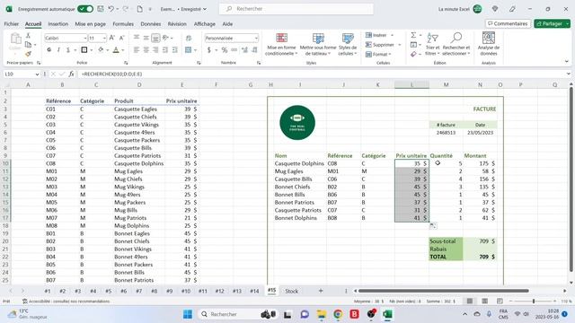Open File Explorer from the taskbar
The height and width of the screenshot is (323, 575).
point(322,314)
